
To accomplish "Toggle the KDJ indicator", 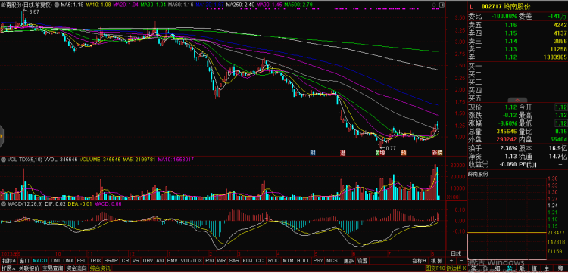I will point(248,260).
